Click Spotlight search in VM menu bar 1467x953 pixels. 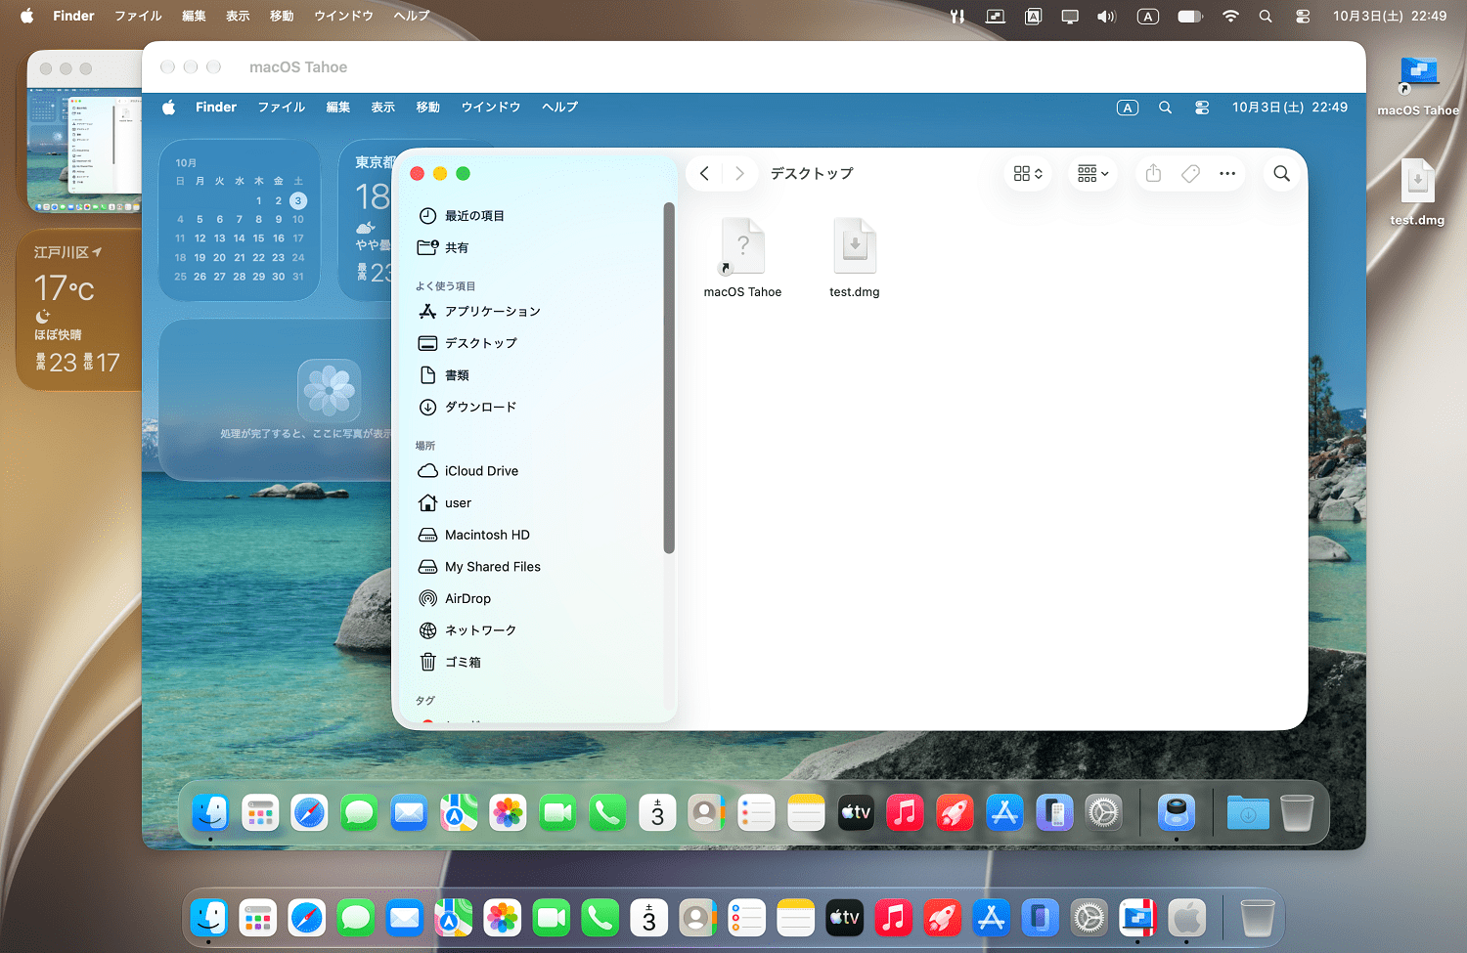pos(1165,108)
